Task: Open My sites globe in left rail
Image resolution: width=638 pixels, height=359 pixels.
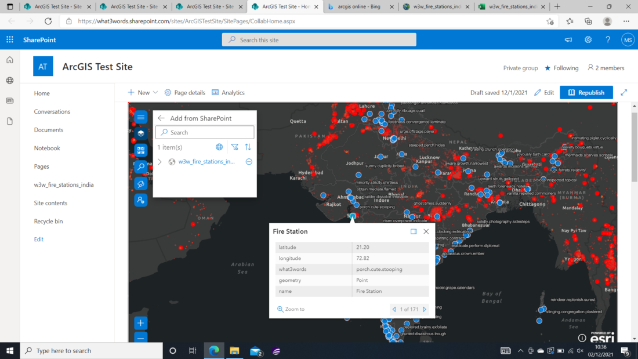Action: pos(10,81)
